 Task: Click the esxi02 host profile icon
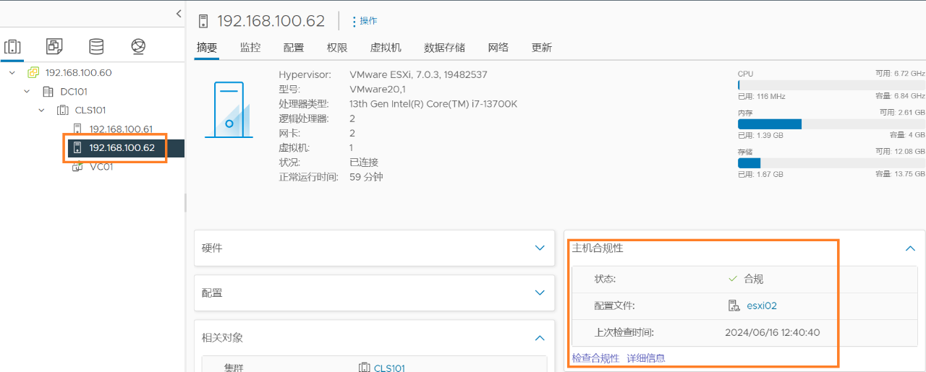tap(734, 306)
